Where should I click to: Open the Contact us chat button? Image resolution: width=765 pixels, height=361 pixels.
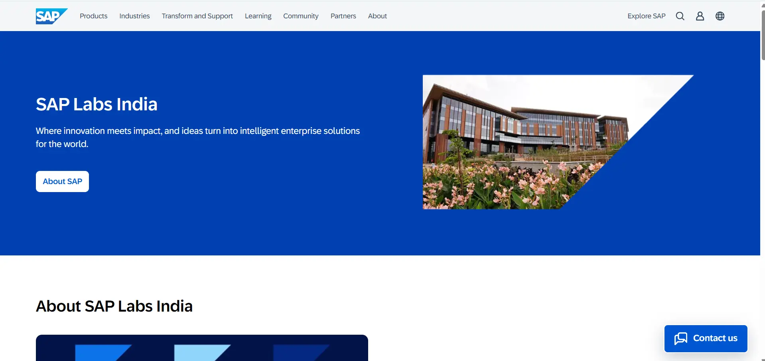[706, 338]
